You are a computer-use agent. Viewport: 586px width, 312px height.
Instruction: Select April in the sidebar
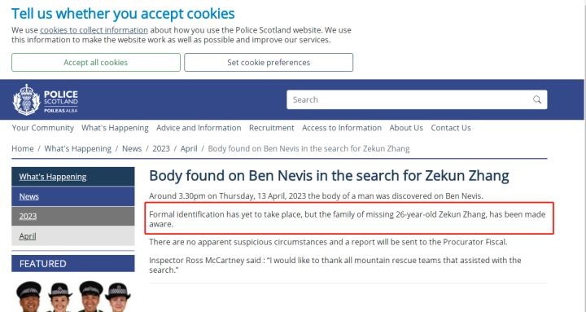pos(73,236)
